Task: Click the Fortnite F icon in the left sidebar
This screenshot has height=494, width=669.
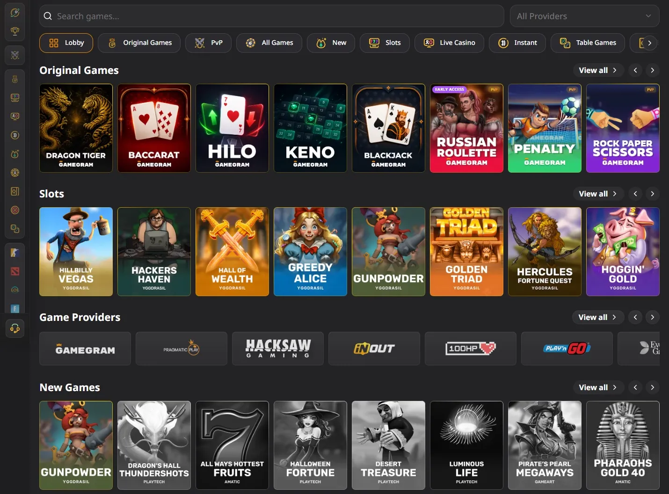Action: [15, 309]
